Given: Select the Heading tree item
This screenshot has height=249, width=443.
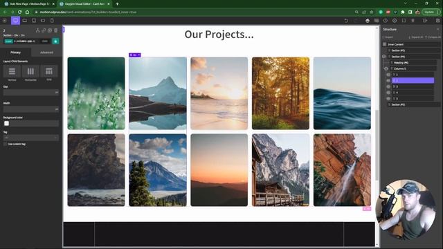Looking at the screenshot, I should coord(414,63).
